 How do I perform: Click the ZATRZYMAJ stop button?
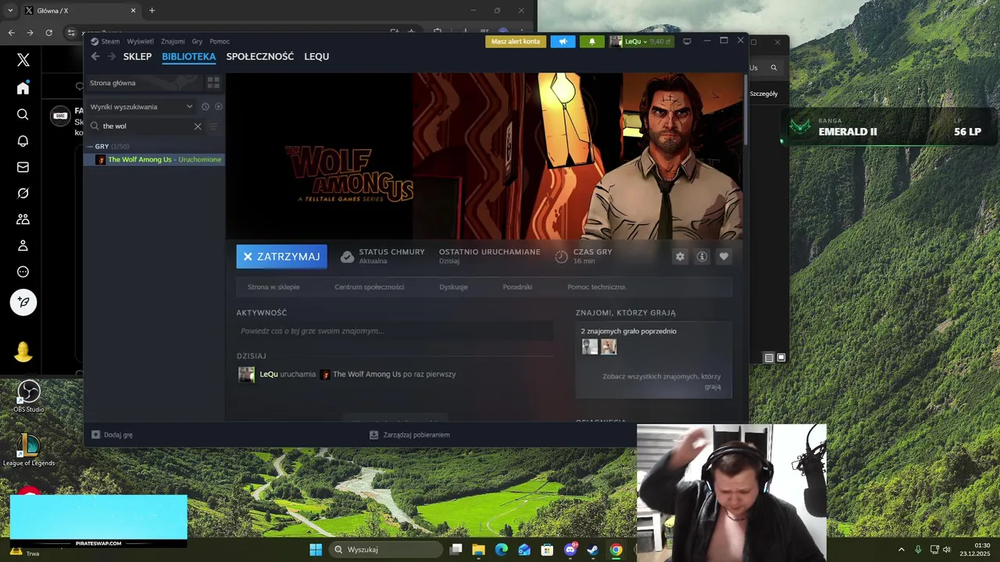(282, 256)
